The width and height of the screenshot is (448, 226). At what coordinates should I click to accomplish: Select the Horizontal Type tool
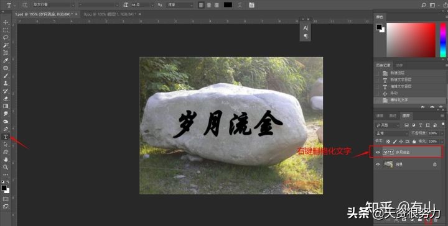(6, 137)
